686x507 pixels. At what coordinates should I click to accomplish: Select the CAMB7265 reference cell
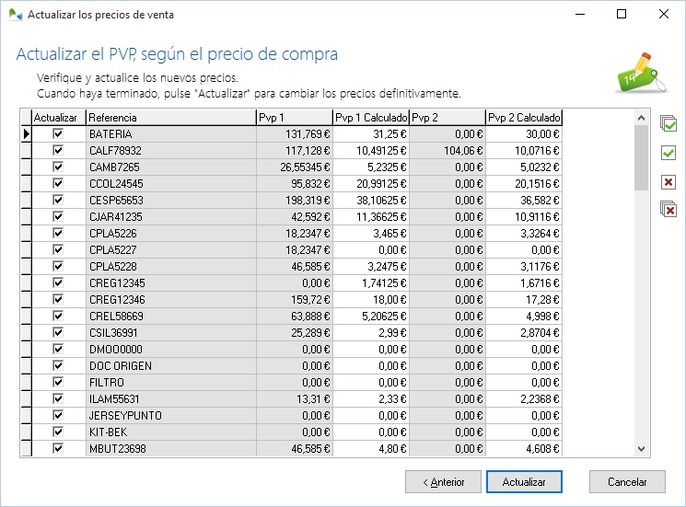(x=171, y=167)
